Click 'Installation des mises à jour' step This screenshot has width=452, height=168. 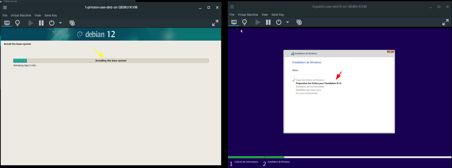click(308, 90)
